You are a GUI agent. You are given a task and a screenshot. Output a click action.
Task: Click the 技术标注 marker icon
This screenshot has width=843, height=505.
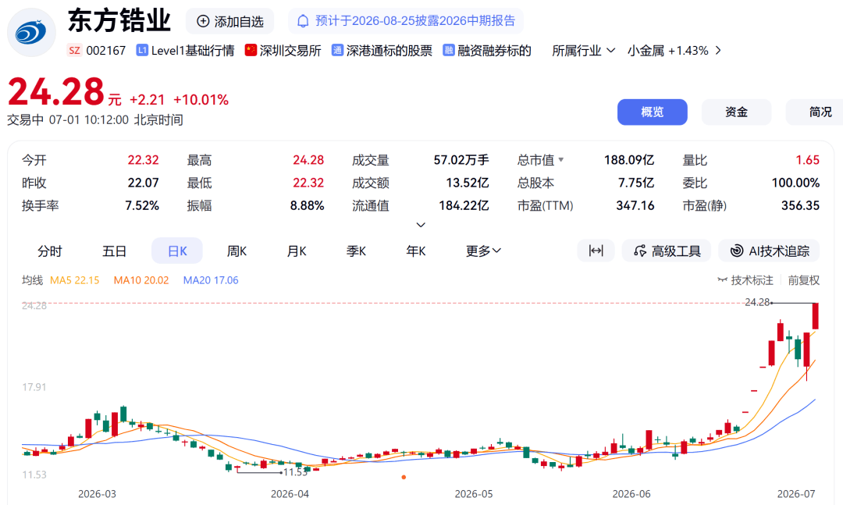[x=723, y=280]
